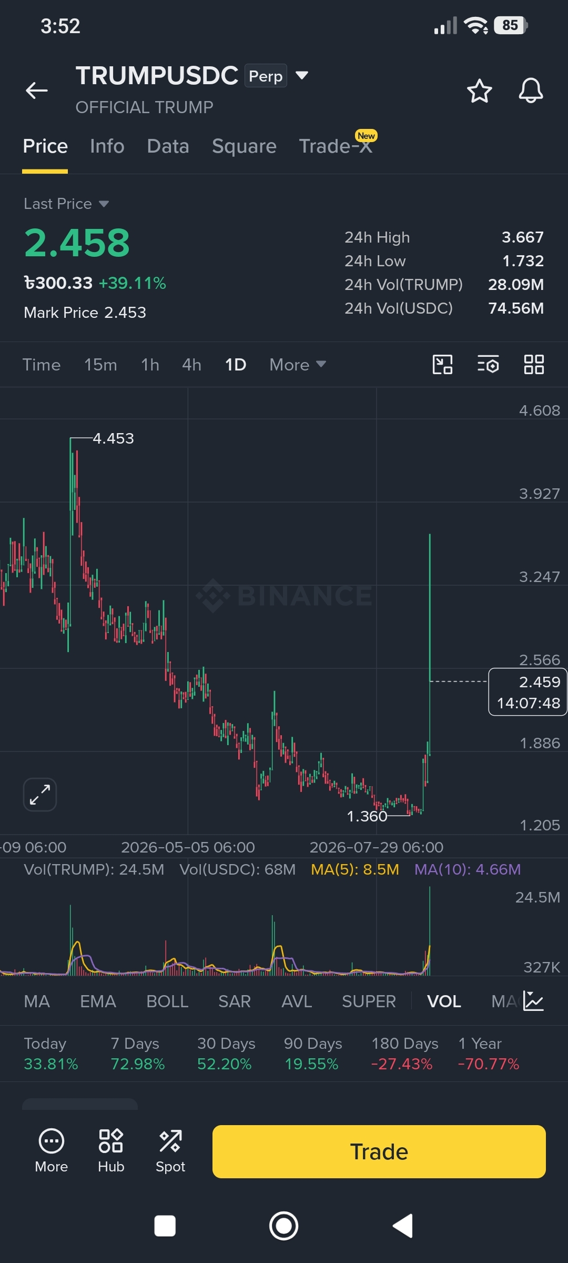Tap Android recent apps square button
Screen dimensions: 568x1263
click(x=165, y=1226)
